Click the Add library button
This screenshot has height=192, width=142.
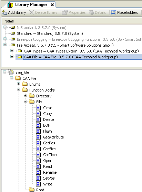click(14, 12)
